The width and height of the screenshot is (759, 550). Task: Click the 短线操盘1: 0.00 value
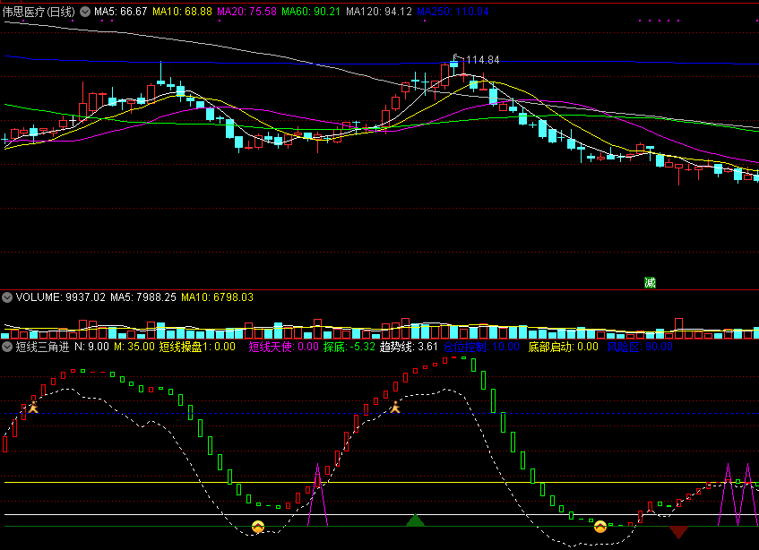coord(197,347)
